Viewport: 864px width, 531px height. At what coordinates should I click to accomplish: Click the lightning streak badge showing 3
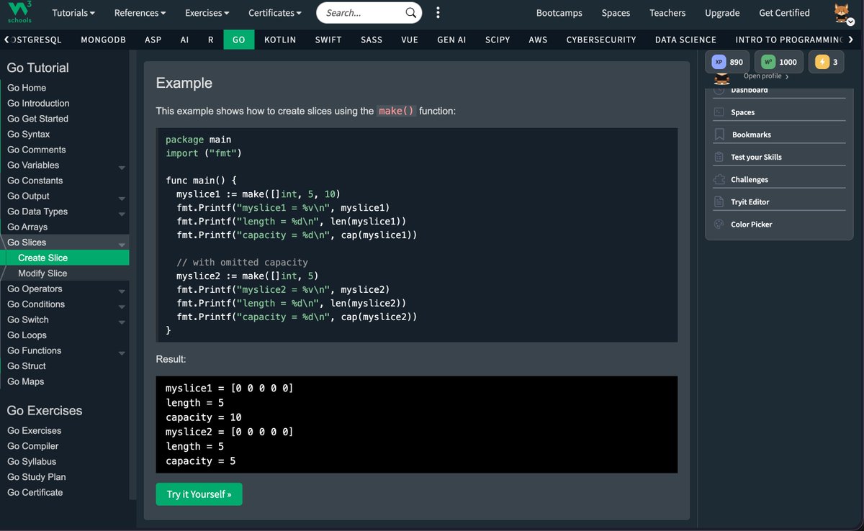(827, 62)
